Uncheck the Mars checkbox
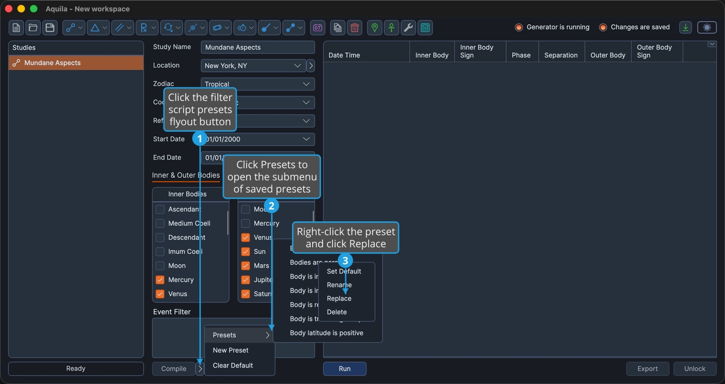The height and width of the screenshot is (384, 725). pyautogui.click(x=245, y=266)
